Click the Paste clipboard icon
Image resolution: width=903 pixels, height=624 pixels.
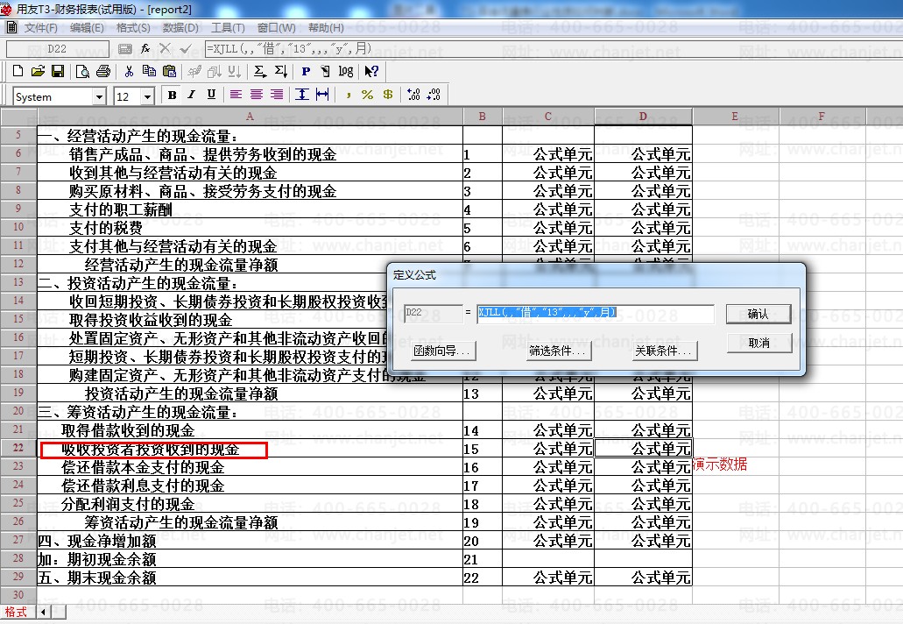click(x=169, y=71)
